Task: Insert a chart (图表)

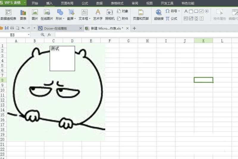Action: [x=23, y=15]
